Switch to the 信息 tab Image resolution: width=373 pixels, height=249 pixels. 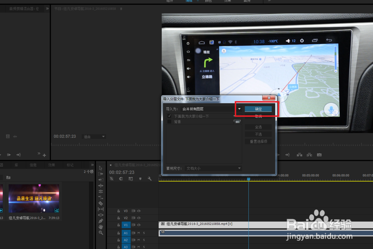(x=33, y=165)
